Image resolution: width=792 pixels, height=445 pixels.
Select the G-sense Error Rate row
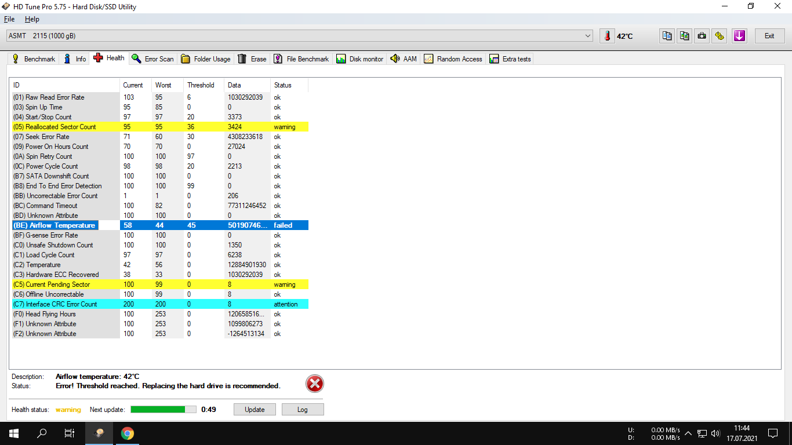point(160,235)
